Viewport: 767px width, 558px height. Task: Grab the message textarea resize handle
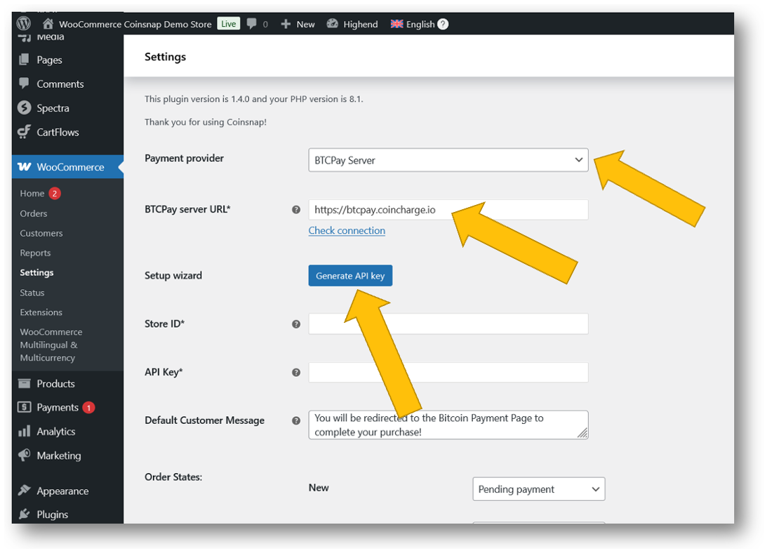[x=582, y=432]
